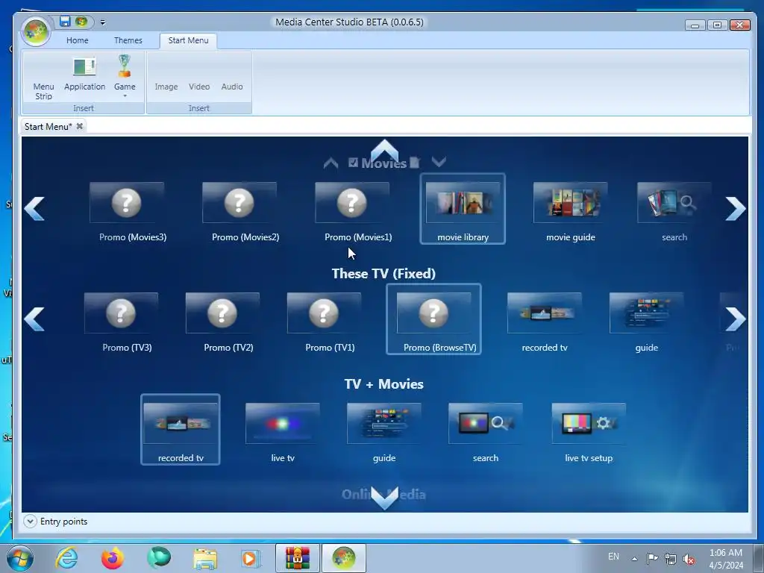764x573 pixels.
Task: Select the Promo (Movies3) tile
Action: (x=127, y=212)
